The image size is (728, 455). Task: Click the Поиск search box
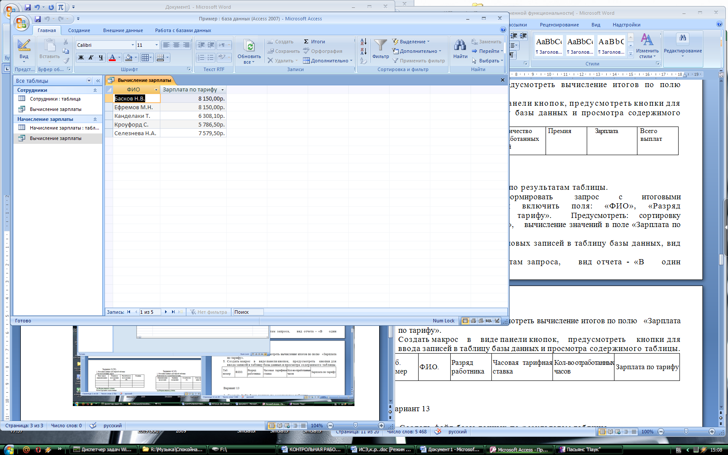pyautogui.click(x=248, y=312)
